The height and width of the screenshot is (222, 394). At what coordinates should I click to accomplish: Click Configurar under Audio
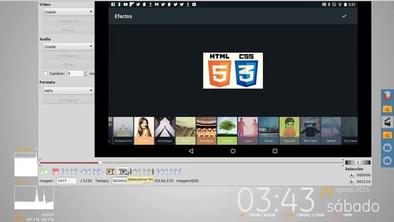click(x=68, y=56)
